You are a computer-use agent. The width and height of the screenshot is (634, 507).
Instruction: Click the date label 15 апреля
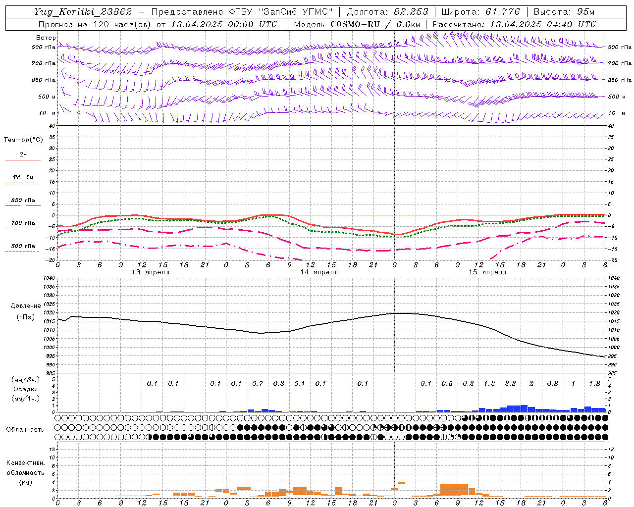487,272
